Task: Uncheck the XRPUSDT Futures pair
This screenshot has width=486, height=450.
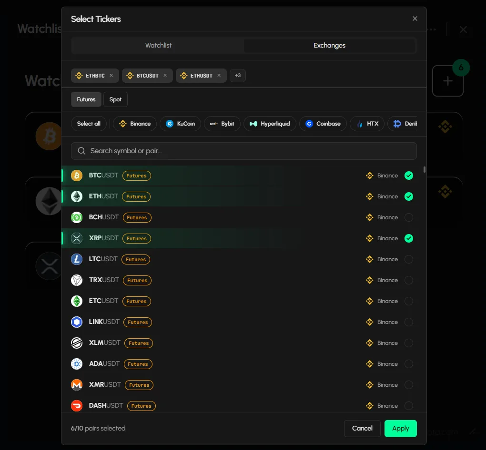Action: point(409,238)
